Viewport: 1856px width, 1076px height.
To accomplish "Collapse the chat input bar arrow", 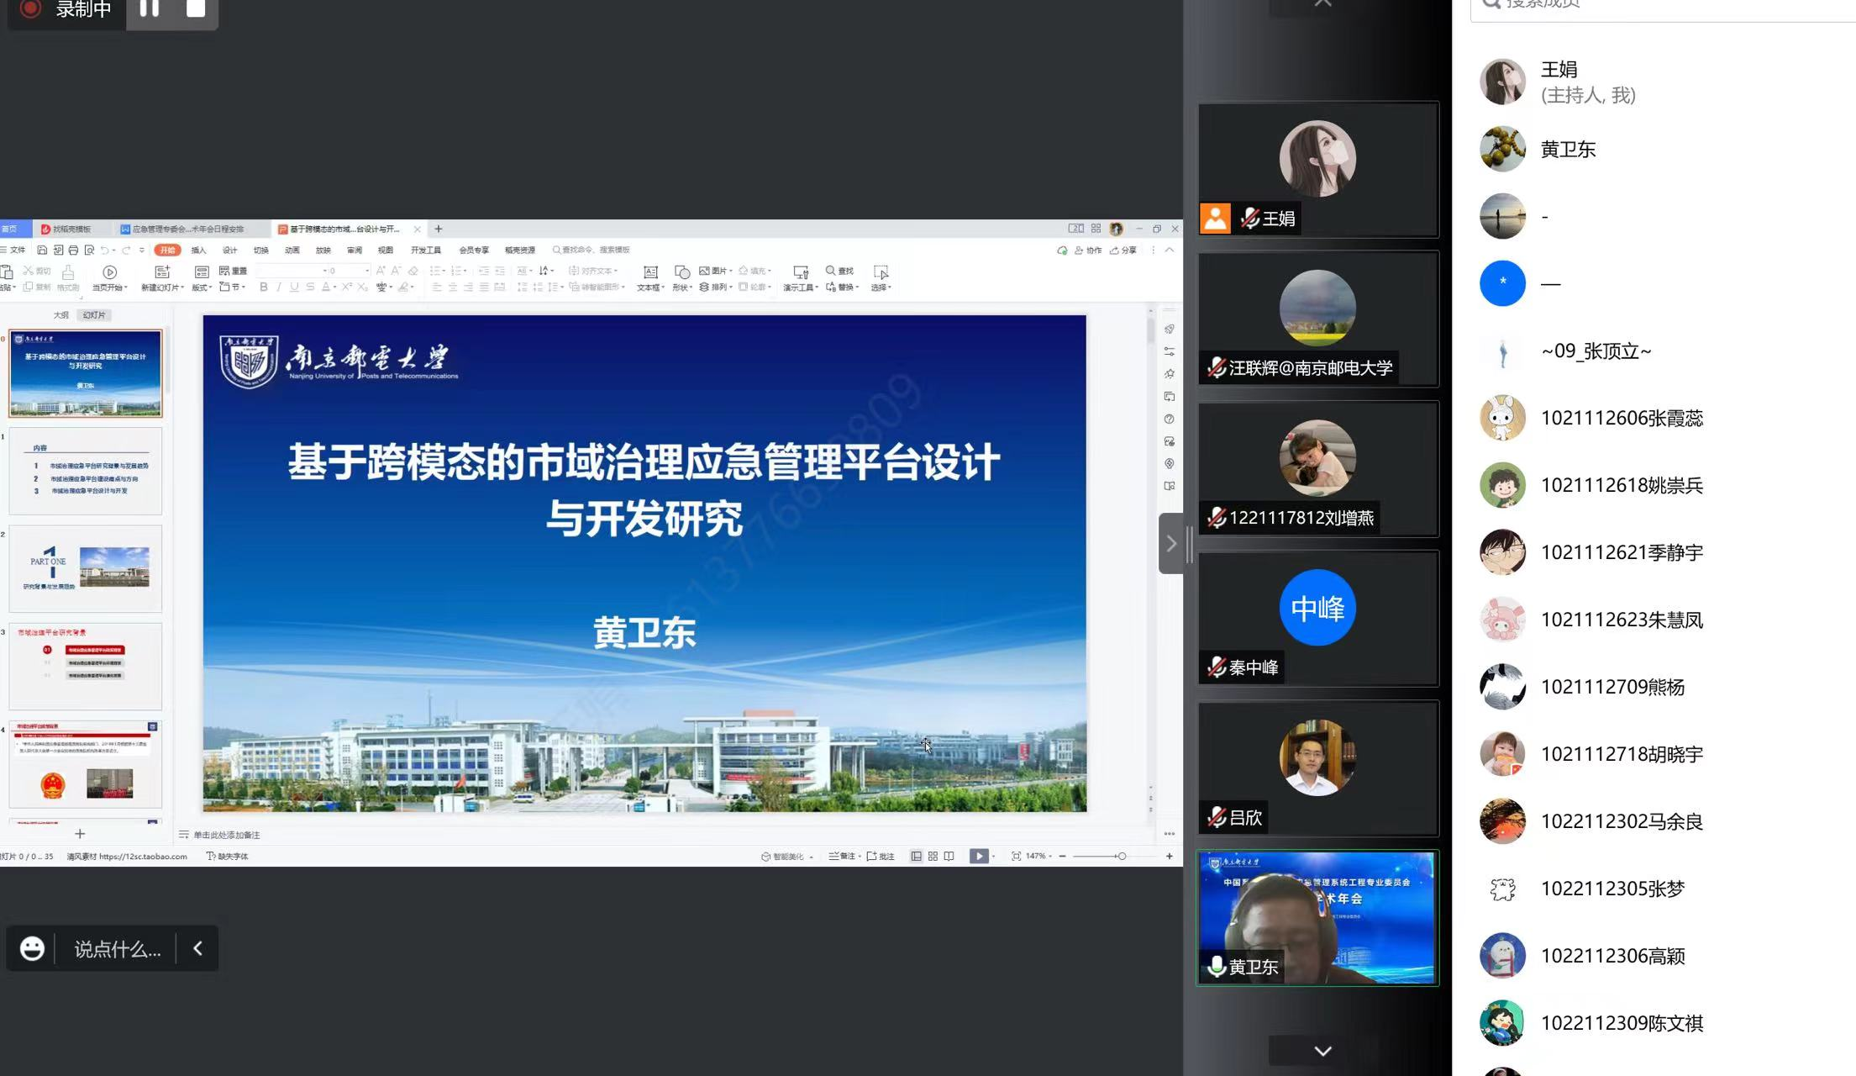I will [x=197, y=948].
